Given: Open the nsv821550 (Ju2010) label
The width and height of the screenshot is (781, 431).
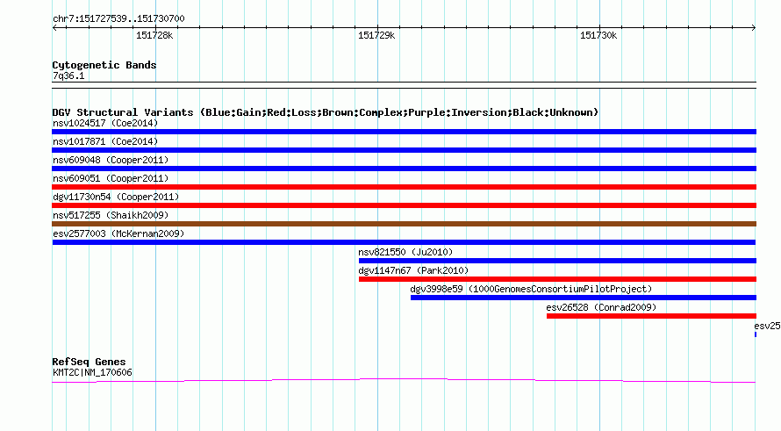Looking at the screenshot, I should click(405, 252).
